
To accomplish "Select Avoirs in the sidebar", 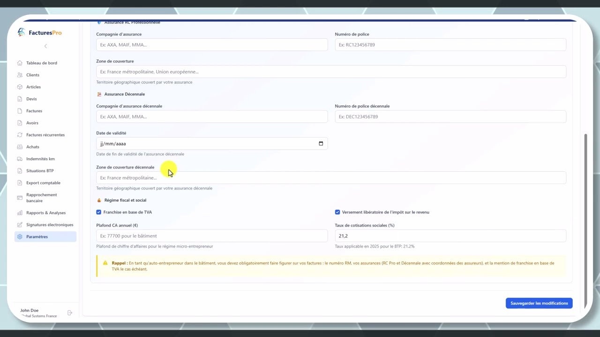I will [x=45, y=123].
